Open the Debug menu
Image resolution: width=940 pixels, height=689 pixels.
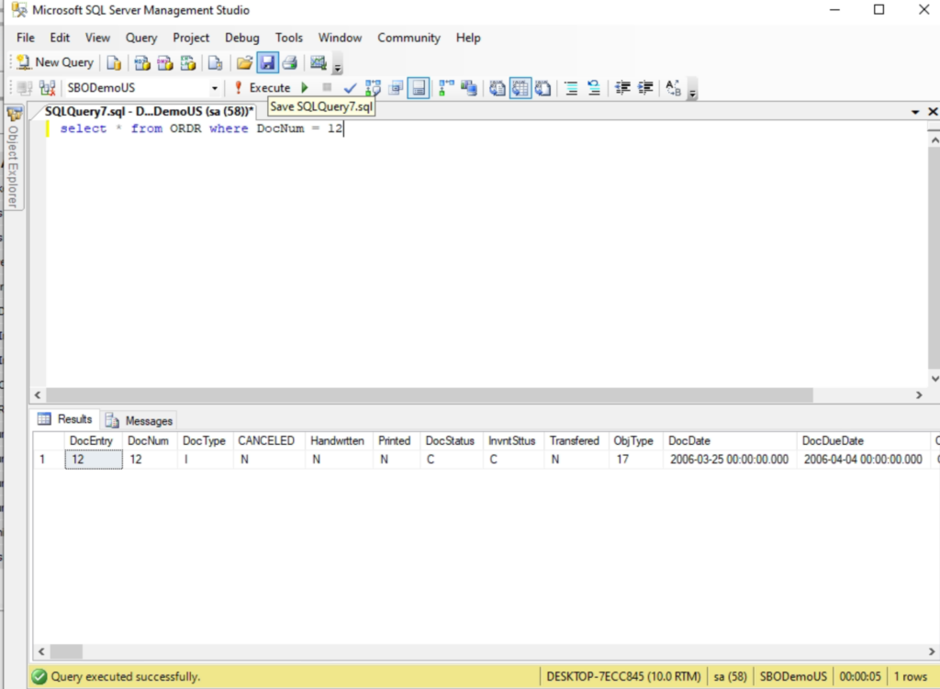click(x=242, y=38)
